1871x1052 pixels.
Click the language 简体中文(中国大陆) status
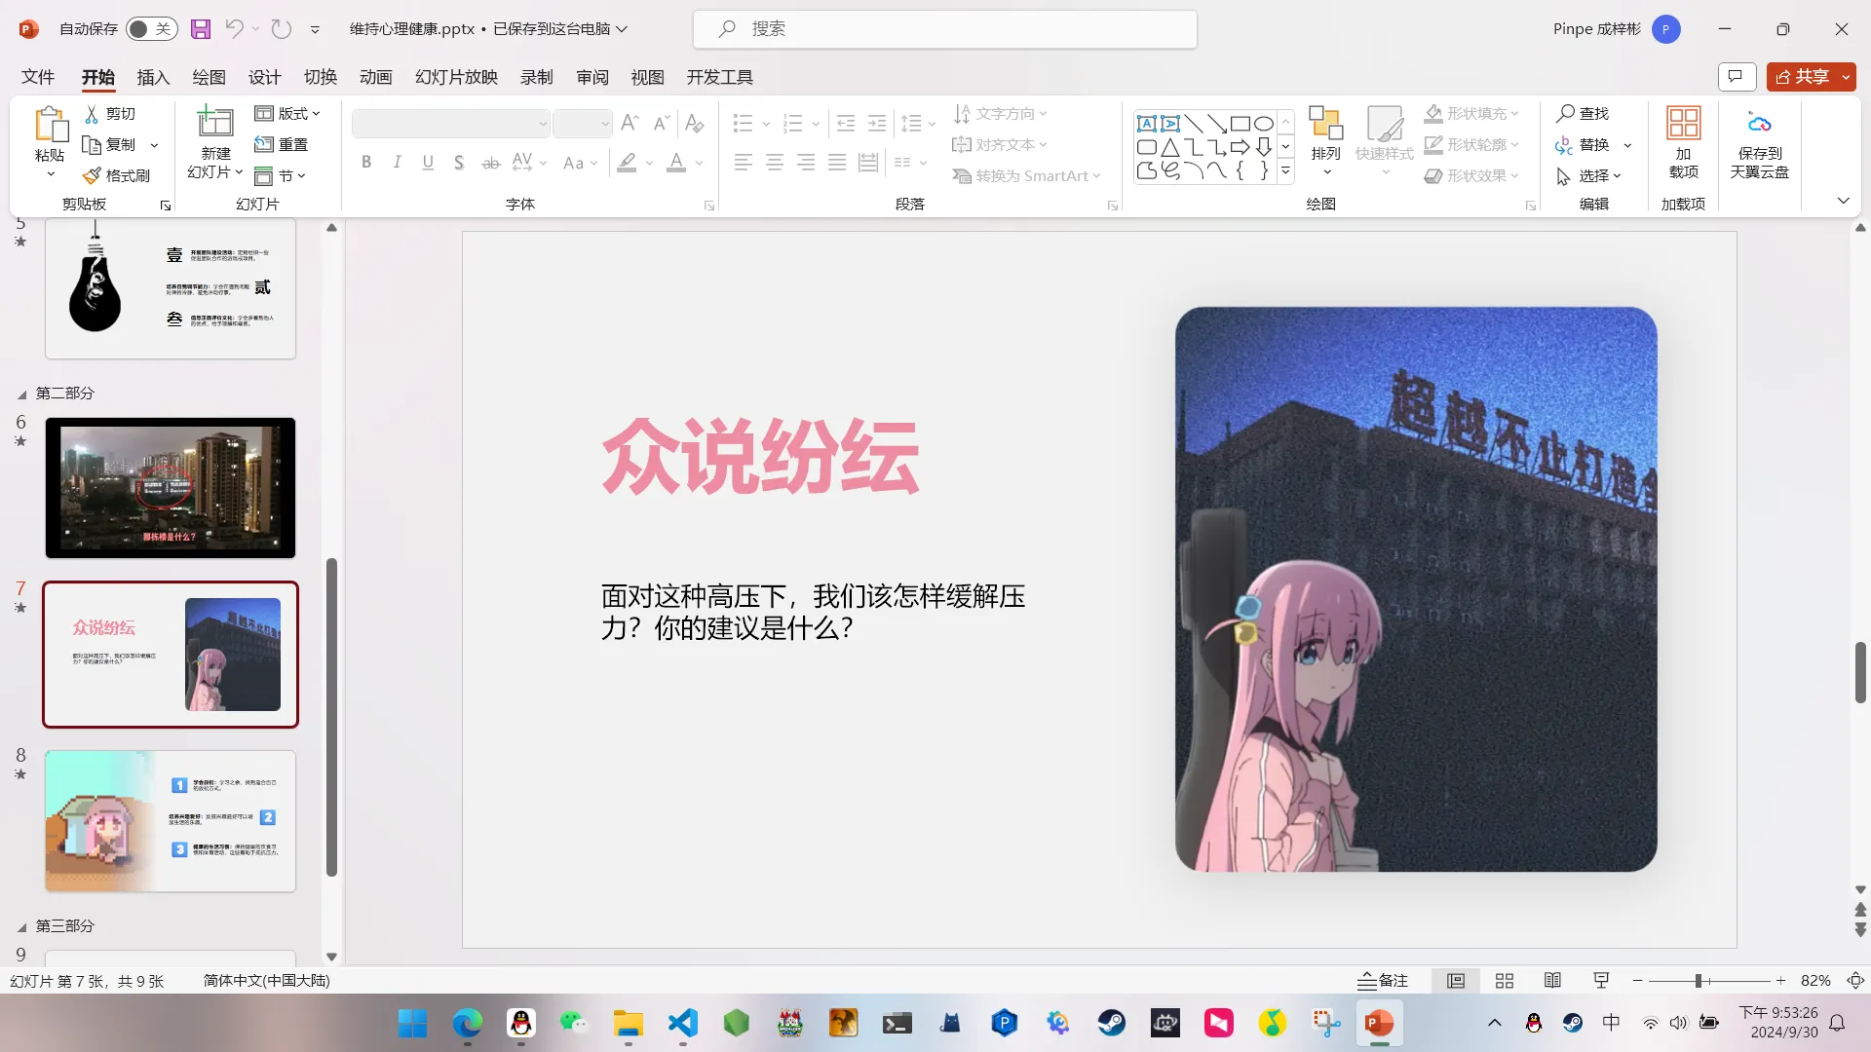pos(266,981)
